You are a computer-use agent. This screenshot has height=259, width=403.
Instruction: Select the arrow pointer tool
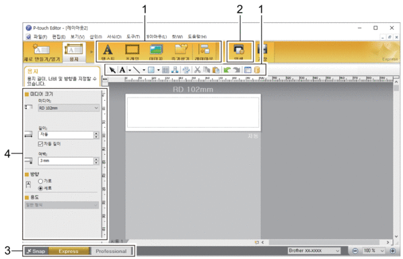112,70
